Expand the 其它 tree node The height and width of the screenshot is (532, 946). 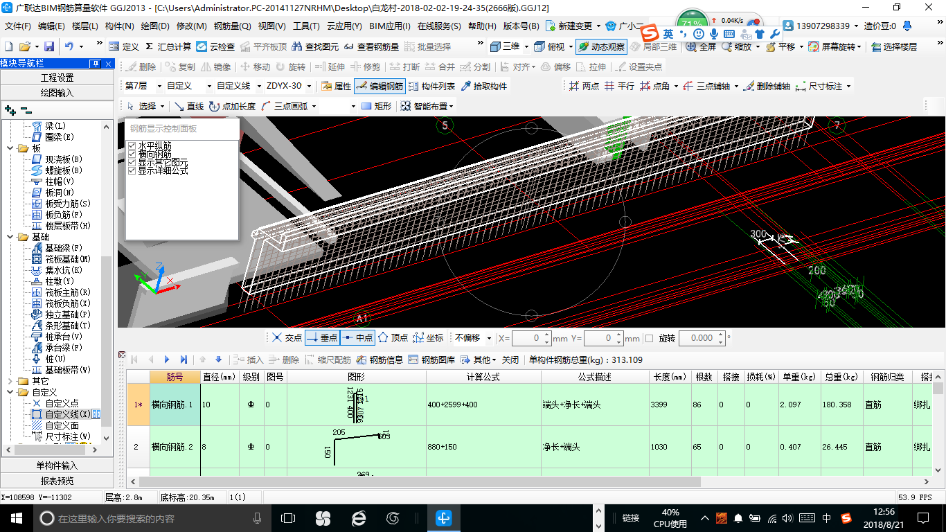[x=10, y=381]
